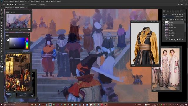
Task: Toggle the anti-alias checkbox in options bar
Action: coord(30,4)
